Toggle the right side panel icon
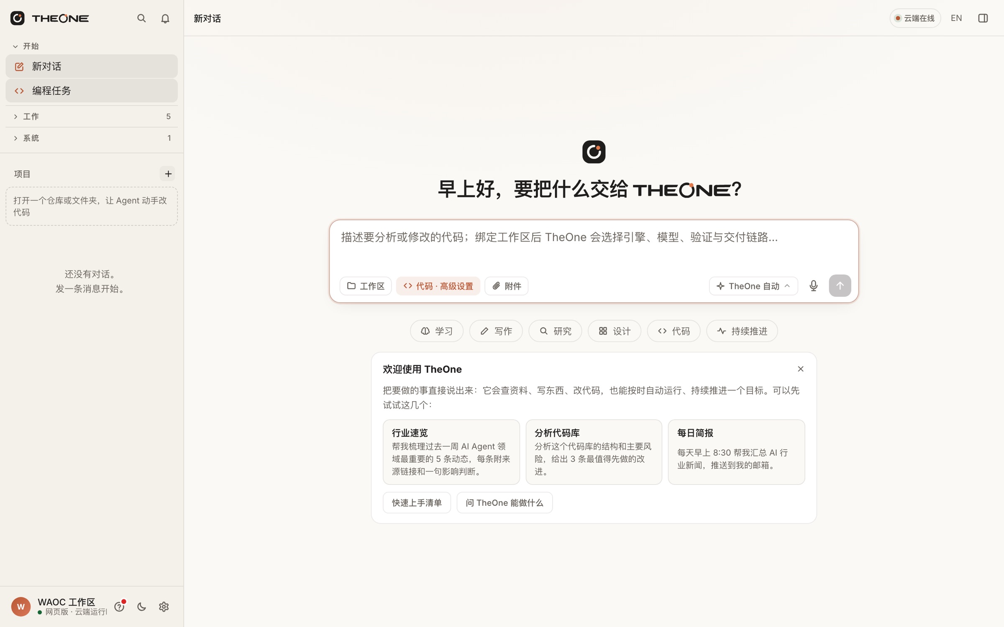1004x627 pixels. click(983, 18)
